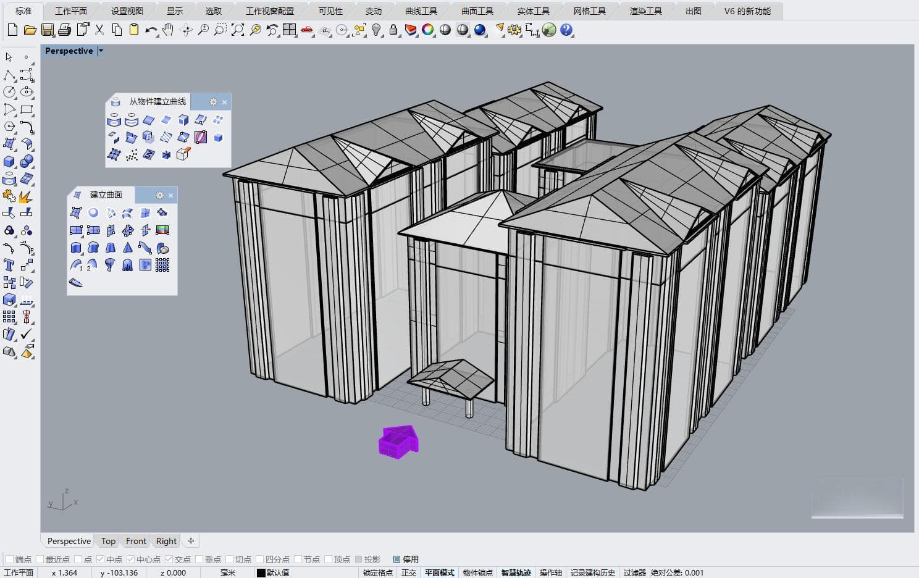
Task: Toggle 智慧轨迹 in the status bar
Action: point(516,572)
